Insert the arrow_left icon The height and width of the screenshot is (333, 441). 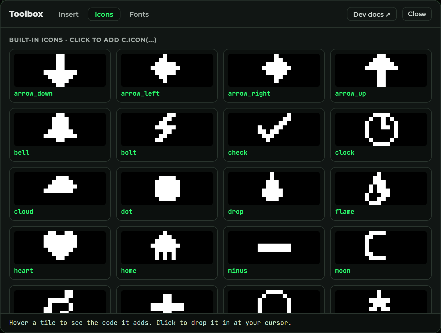(x=167, y=76)
